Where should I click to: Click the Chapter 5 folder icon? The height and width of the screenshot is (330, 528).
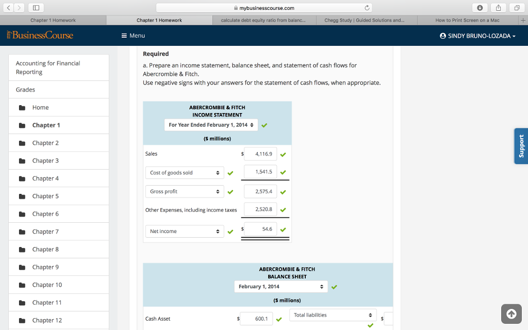(x=22, y=196)
